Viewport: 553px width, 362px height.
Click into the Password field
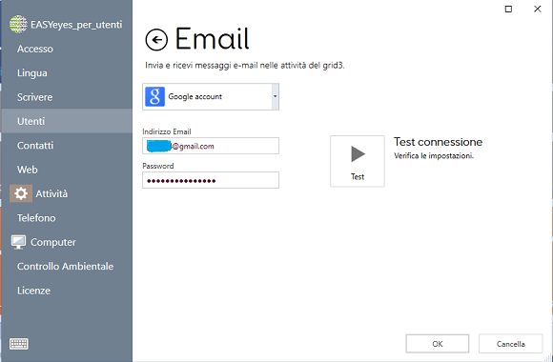(x=211, y=180)
